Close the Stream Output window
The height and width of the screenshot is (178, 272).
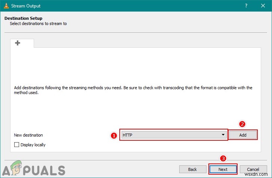click(x=263, y=6)
